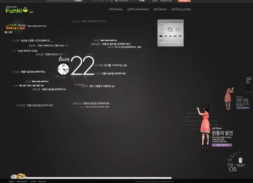
Task: Click the analog clock icon
Action: pyautogui.click(x=64, y=69)
